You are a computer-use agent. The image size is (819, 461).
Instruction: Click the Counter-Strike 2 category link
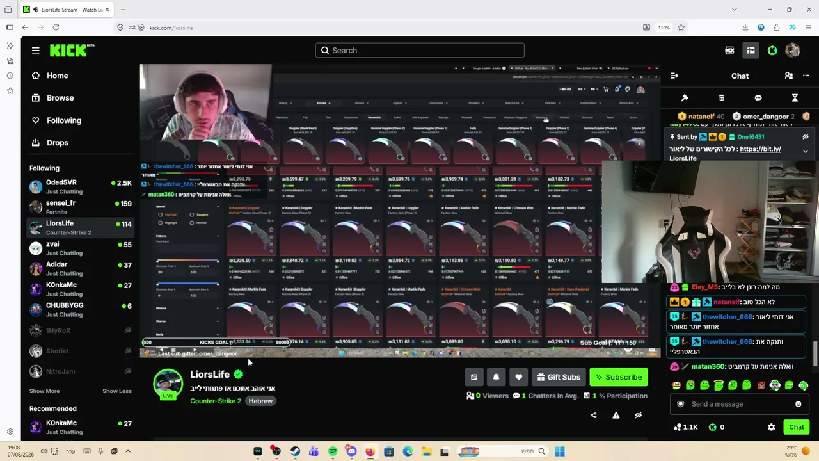click(216, 401)
